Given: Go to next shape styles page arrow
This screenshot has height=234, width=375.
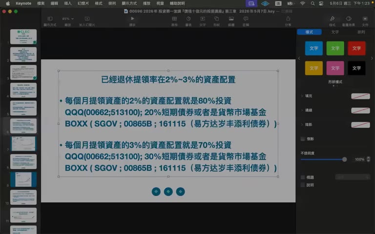Looking at the screenshot, I should coord(372,58).
